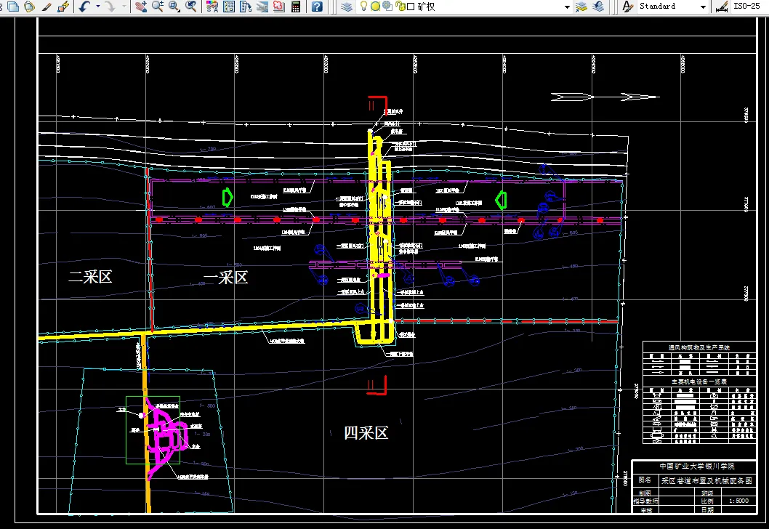Open the QuickCalc calculator icon
Image resolution: width=769 pixels, height=529 pixels.
point(296,7)
